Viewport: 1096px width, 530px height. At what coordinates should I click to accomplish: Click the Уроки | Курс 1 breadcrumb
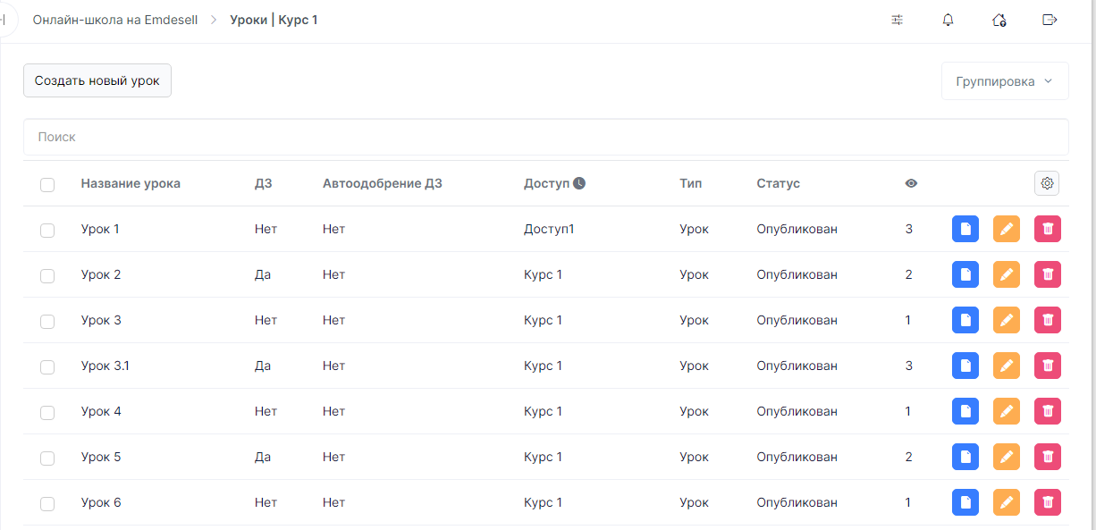274,20
